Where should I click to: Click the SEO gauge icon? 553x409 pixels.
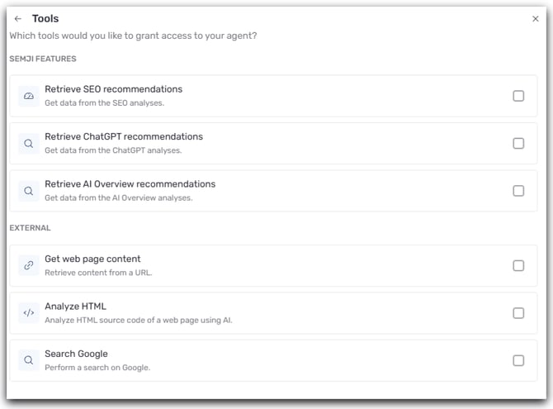pos(29,96)
